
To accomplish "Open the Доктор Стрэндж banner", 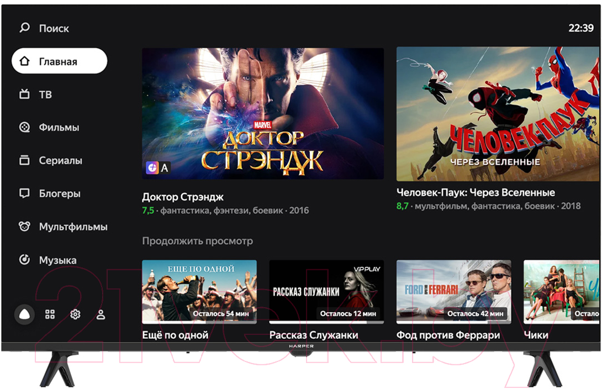I will (x=263, y=113).
